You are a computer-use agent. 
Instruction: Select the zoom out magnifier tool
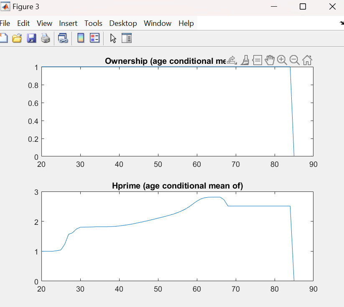pos(294,60)
